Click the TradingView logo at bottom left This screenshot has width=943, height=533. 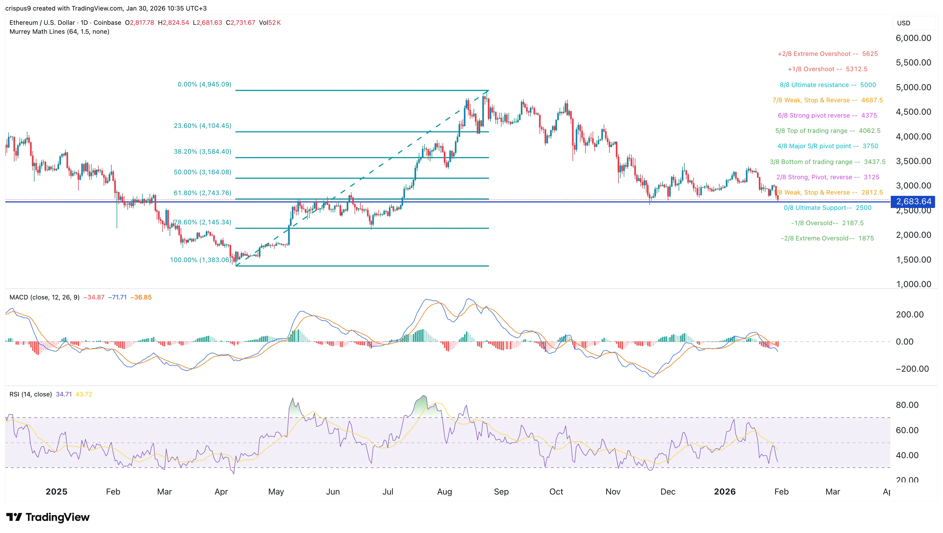coord(48,518)
